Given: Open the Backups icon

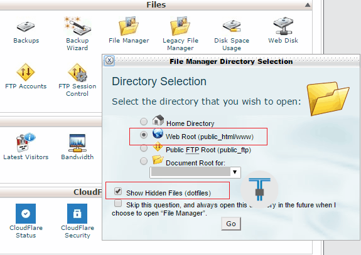Looking at the screenshot, I should point(26,26).
